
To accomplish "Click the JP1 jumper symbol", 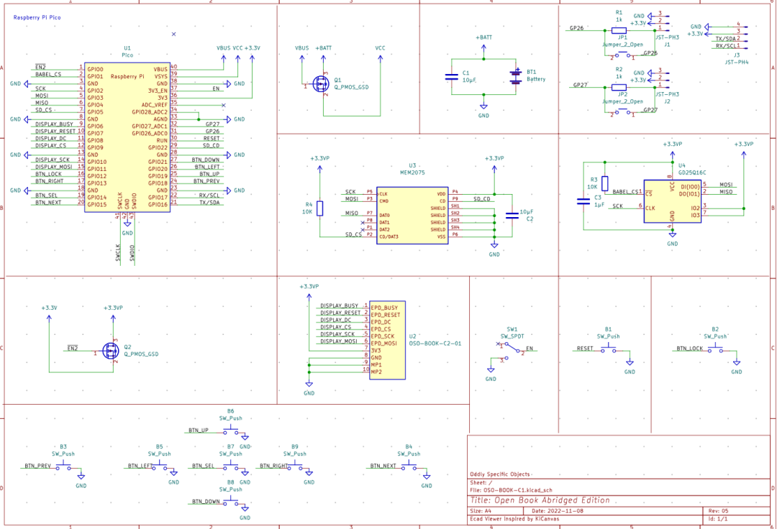I will (x=622, y=55).
